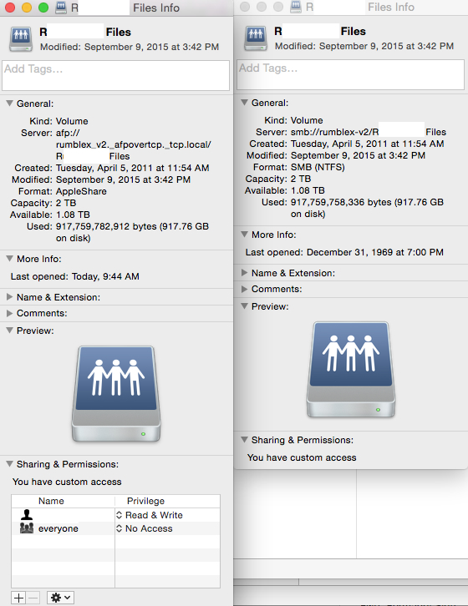This screenshot has width=468, height=606.
Task: Click You have custom access in AFP window
Action: [67, 482]
